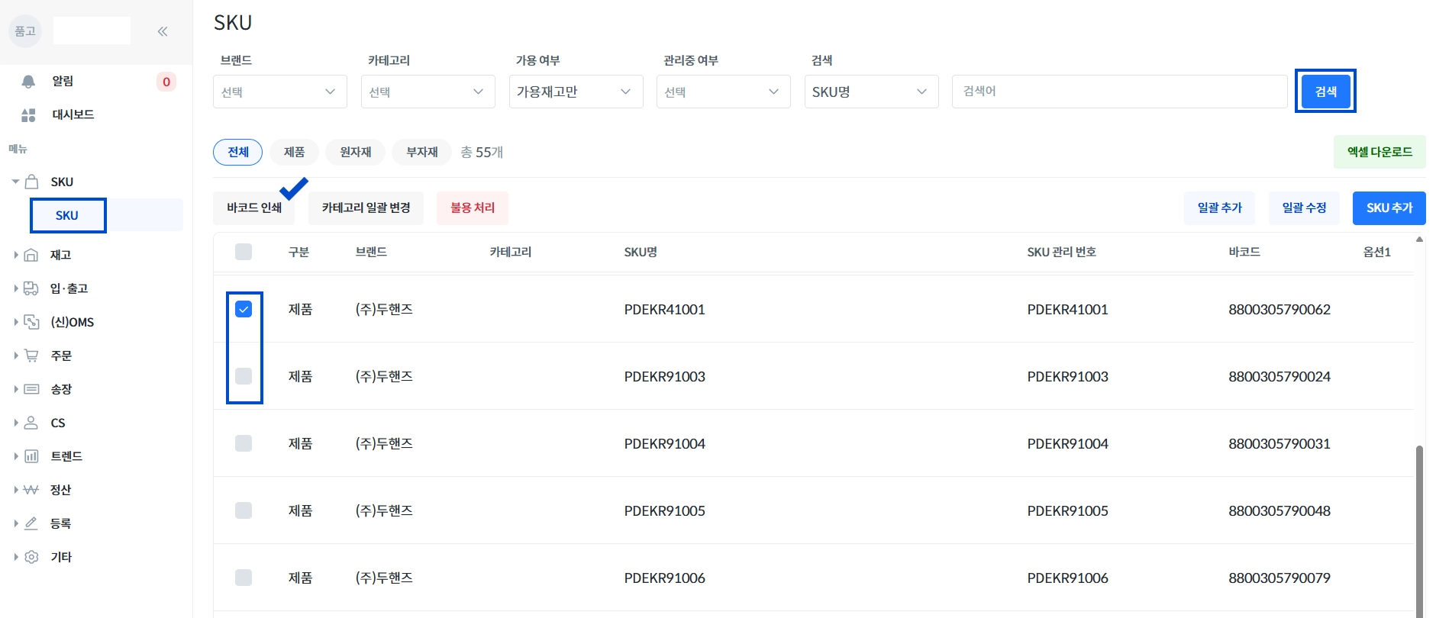
Task: Click the won-sign icon for 정산
Action: [x=31, y=490]
